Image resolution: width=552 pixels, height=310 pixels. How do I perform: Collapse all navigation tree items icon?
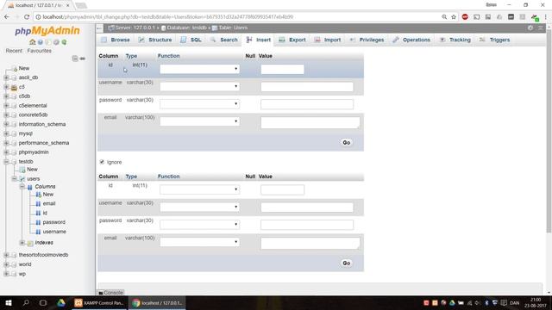click(x=75, y=59)
